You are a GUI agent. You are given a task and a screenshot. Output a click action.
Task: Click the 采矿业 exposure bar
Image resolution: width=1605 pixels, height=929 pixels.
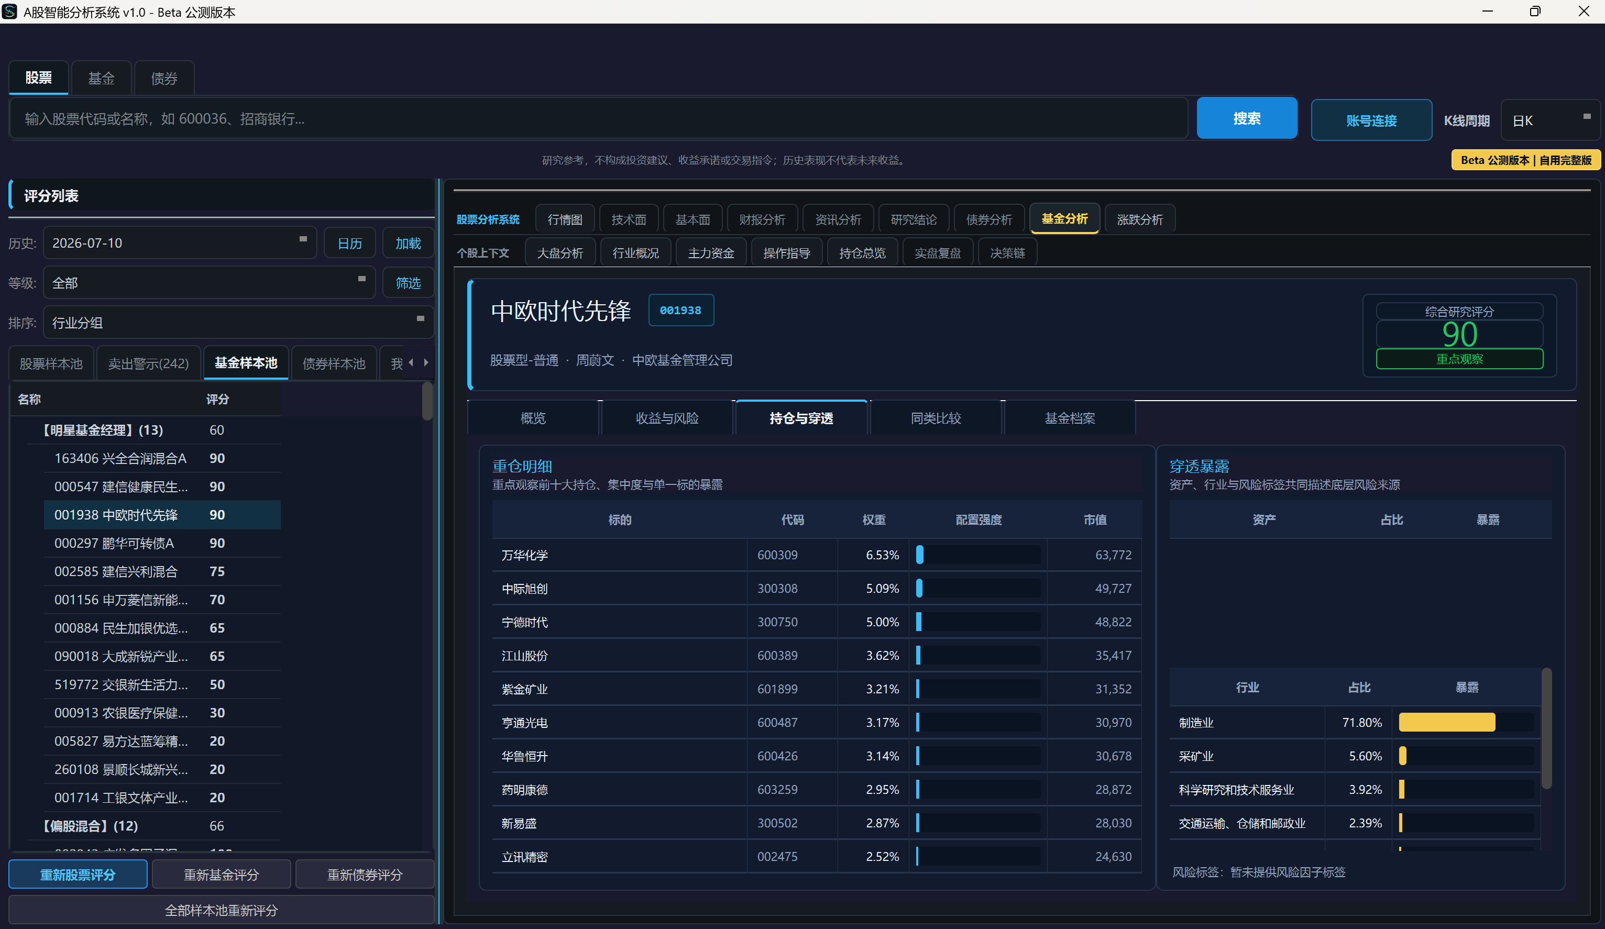[x=1467, y=756]
